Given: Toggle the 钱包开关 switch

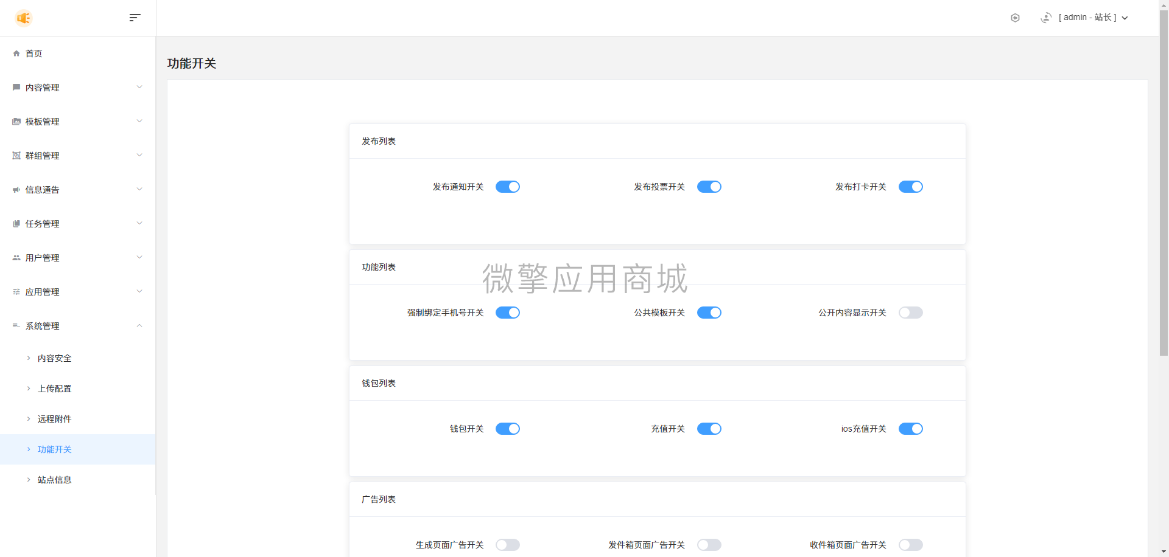Looking at the screenshot, I should (x=508, y=429).
